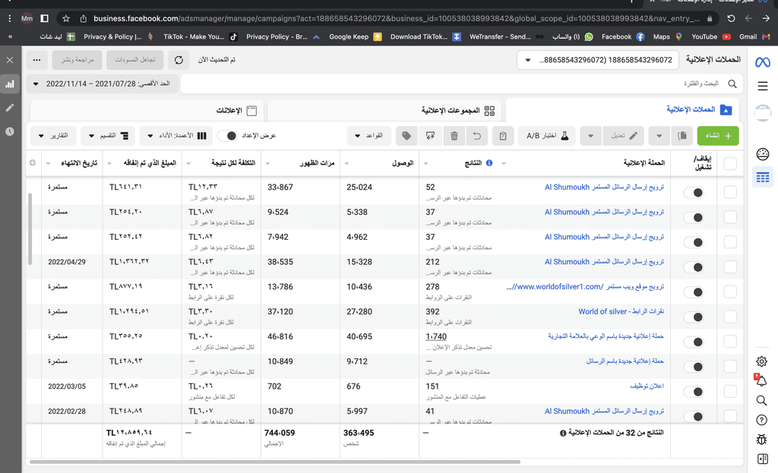
Task: Open the date range dropdown 2021/07/28
Action: pyautogui.click(x=104, y=84)
